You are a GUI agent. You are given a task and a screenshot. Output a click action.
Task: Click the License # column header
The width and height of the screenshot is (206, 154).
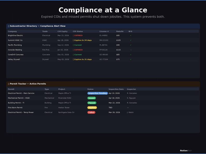click(x=104, y=32)
